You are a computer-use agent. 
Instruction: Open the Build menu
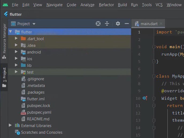[122, 5]
